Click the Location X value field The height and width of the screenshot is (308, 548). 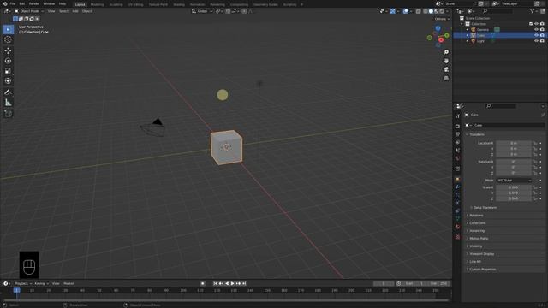(x=514, y=143)
